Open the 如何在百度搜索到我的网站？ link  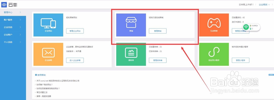click(x=48, y=89)
